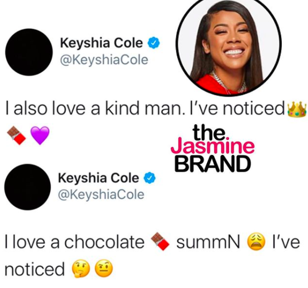Click the chocolate bar emoji after 'chocolate'

point(160,241)
